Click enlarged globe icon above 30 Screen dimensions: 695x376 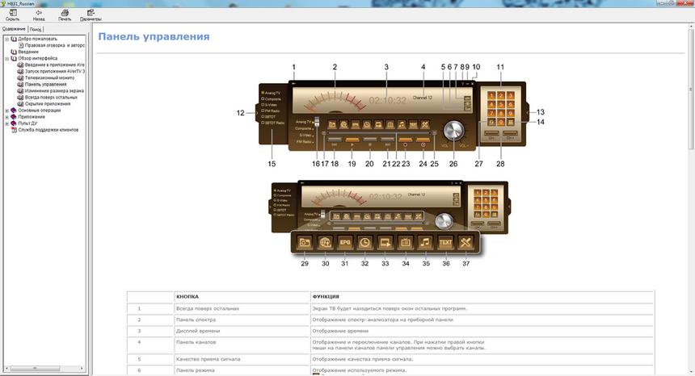(325, 242)
